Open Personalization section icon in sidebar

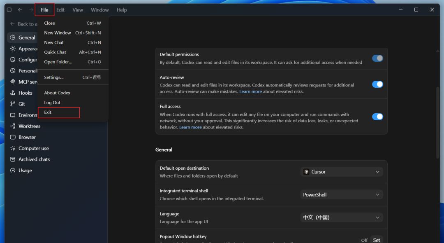(13, 70)
